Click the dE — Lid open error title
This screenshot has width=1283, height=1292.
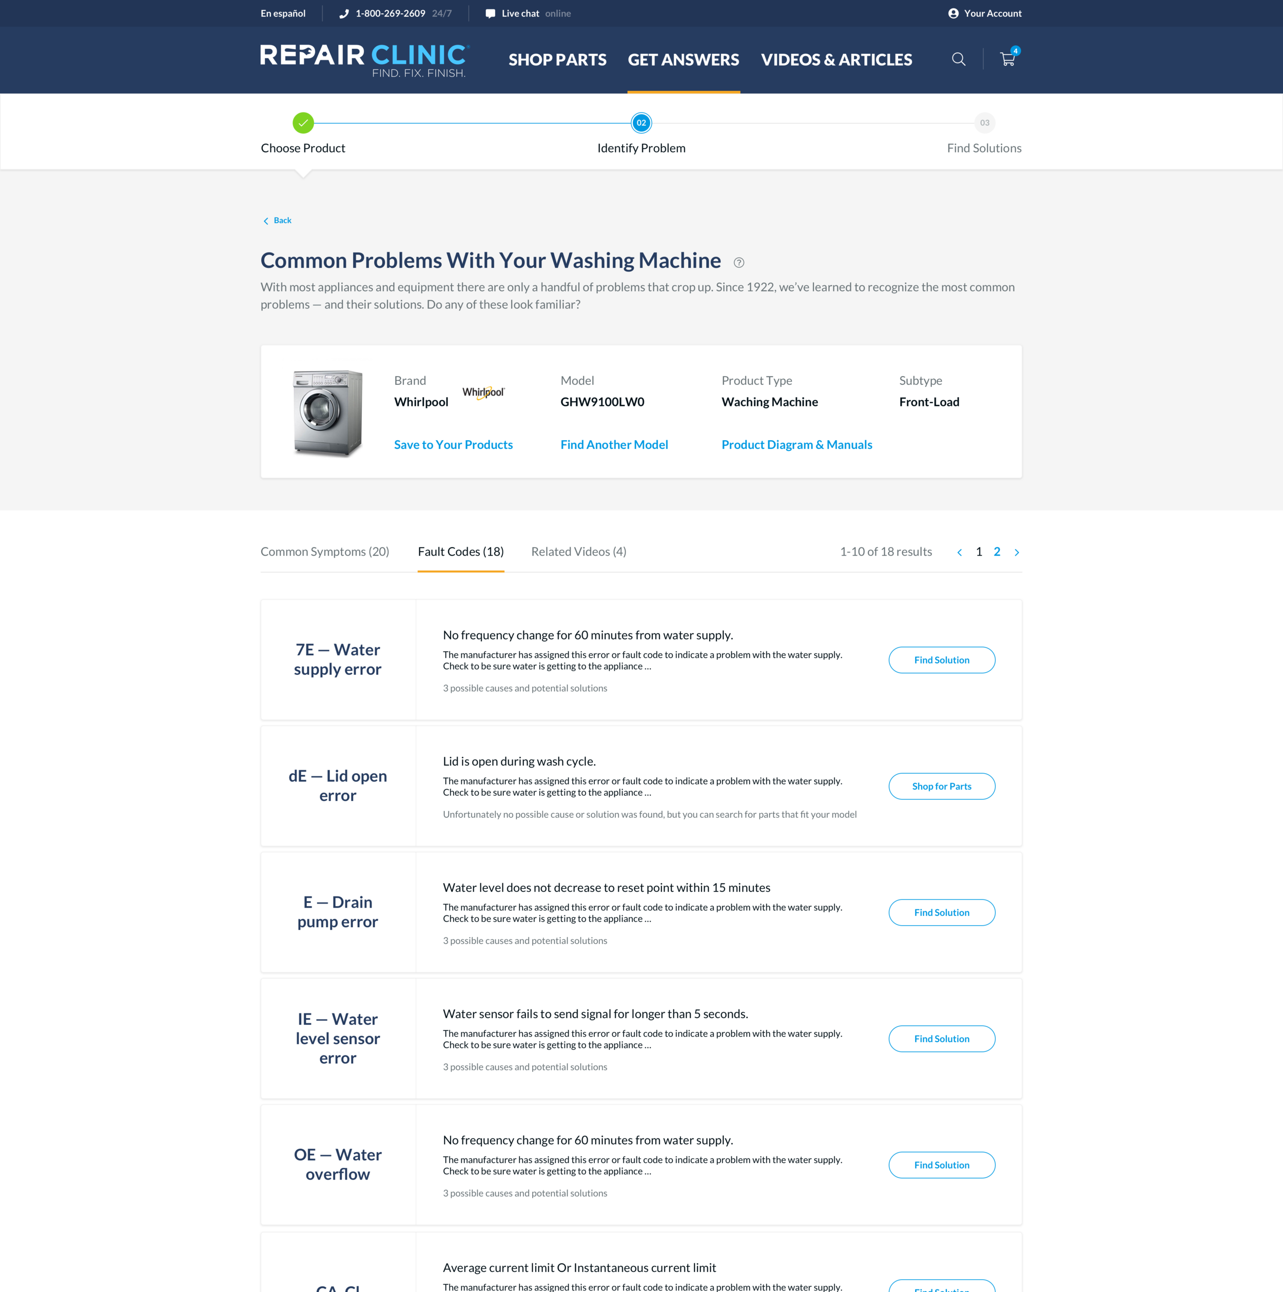[338, 786]
